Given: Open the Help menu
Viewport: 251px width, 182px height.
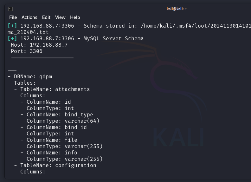Looking at the screenshot, I should pyautogui.click(x=75, y=17).
